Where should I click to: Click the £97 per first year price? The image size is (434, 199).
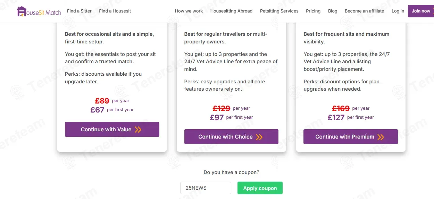click(231, 117)
